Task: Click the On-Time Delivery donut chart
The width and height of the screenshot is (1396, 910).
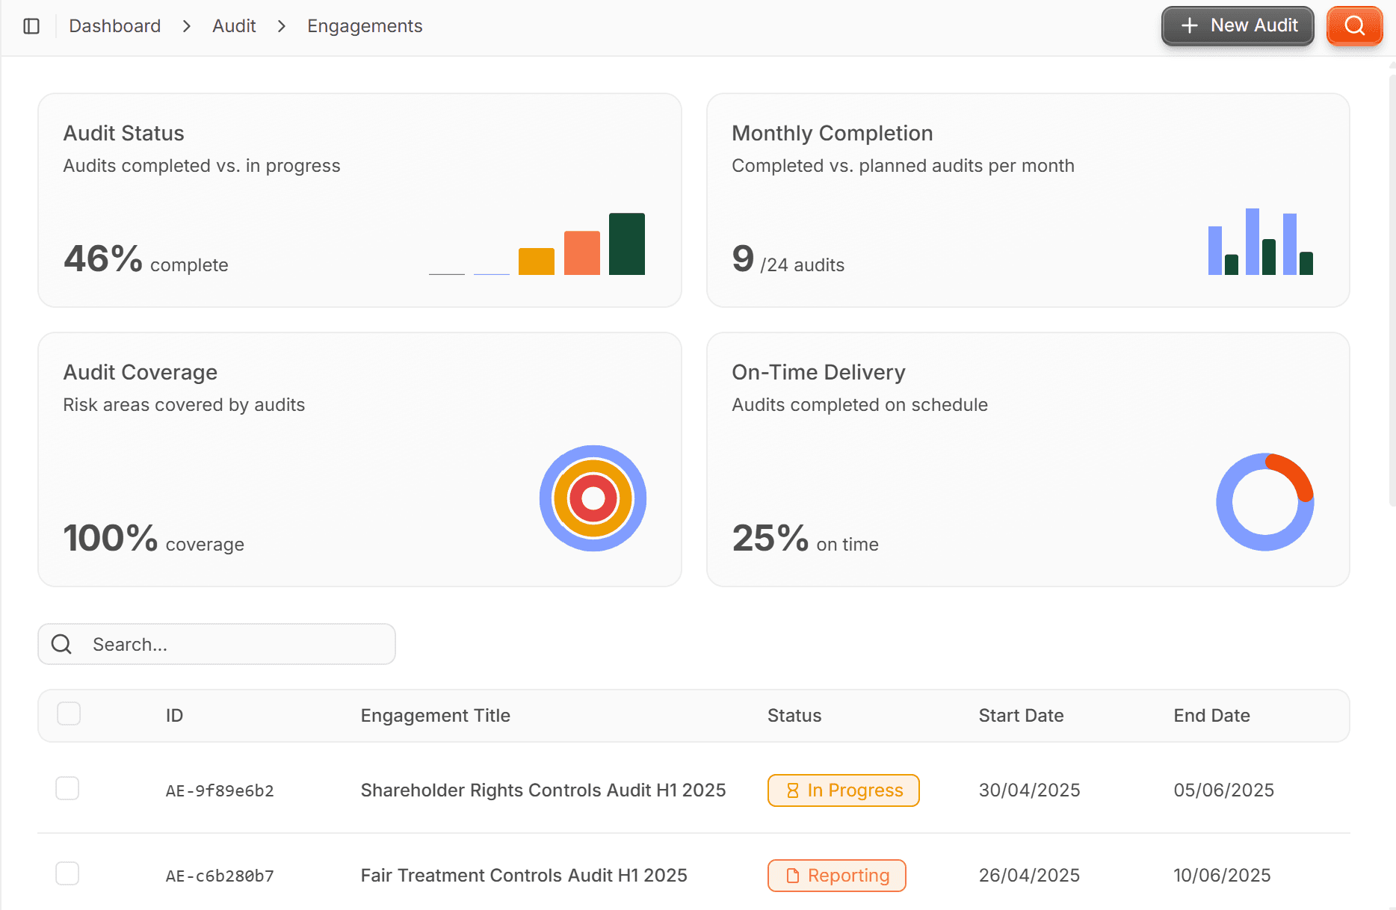Action: pyautogui.click(x=1265, y=501)
